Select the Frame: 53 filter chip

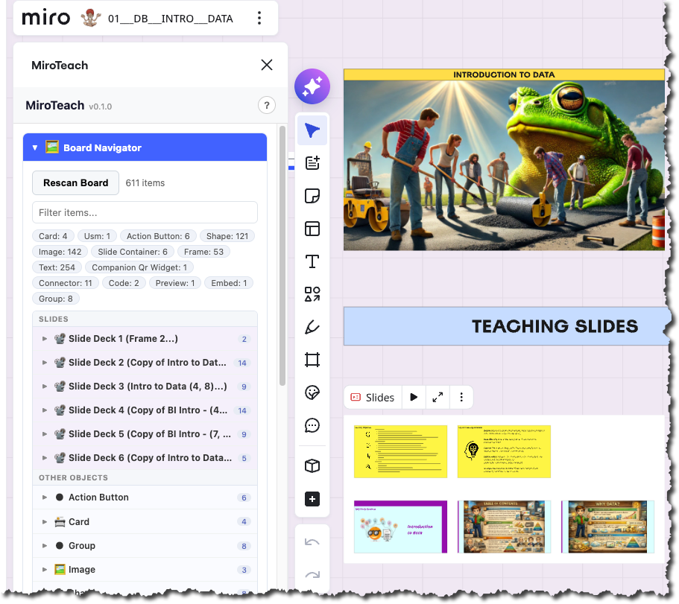coord(203,252)
